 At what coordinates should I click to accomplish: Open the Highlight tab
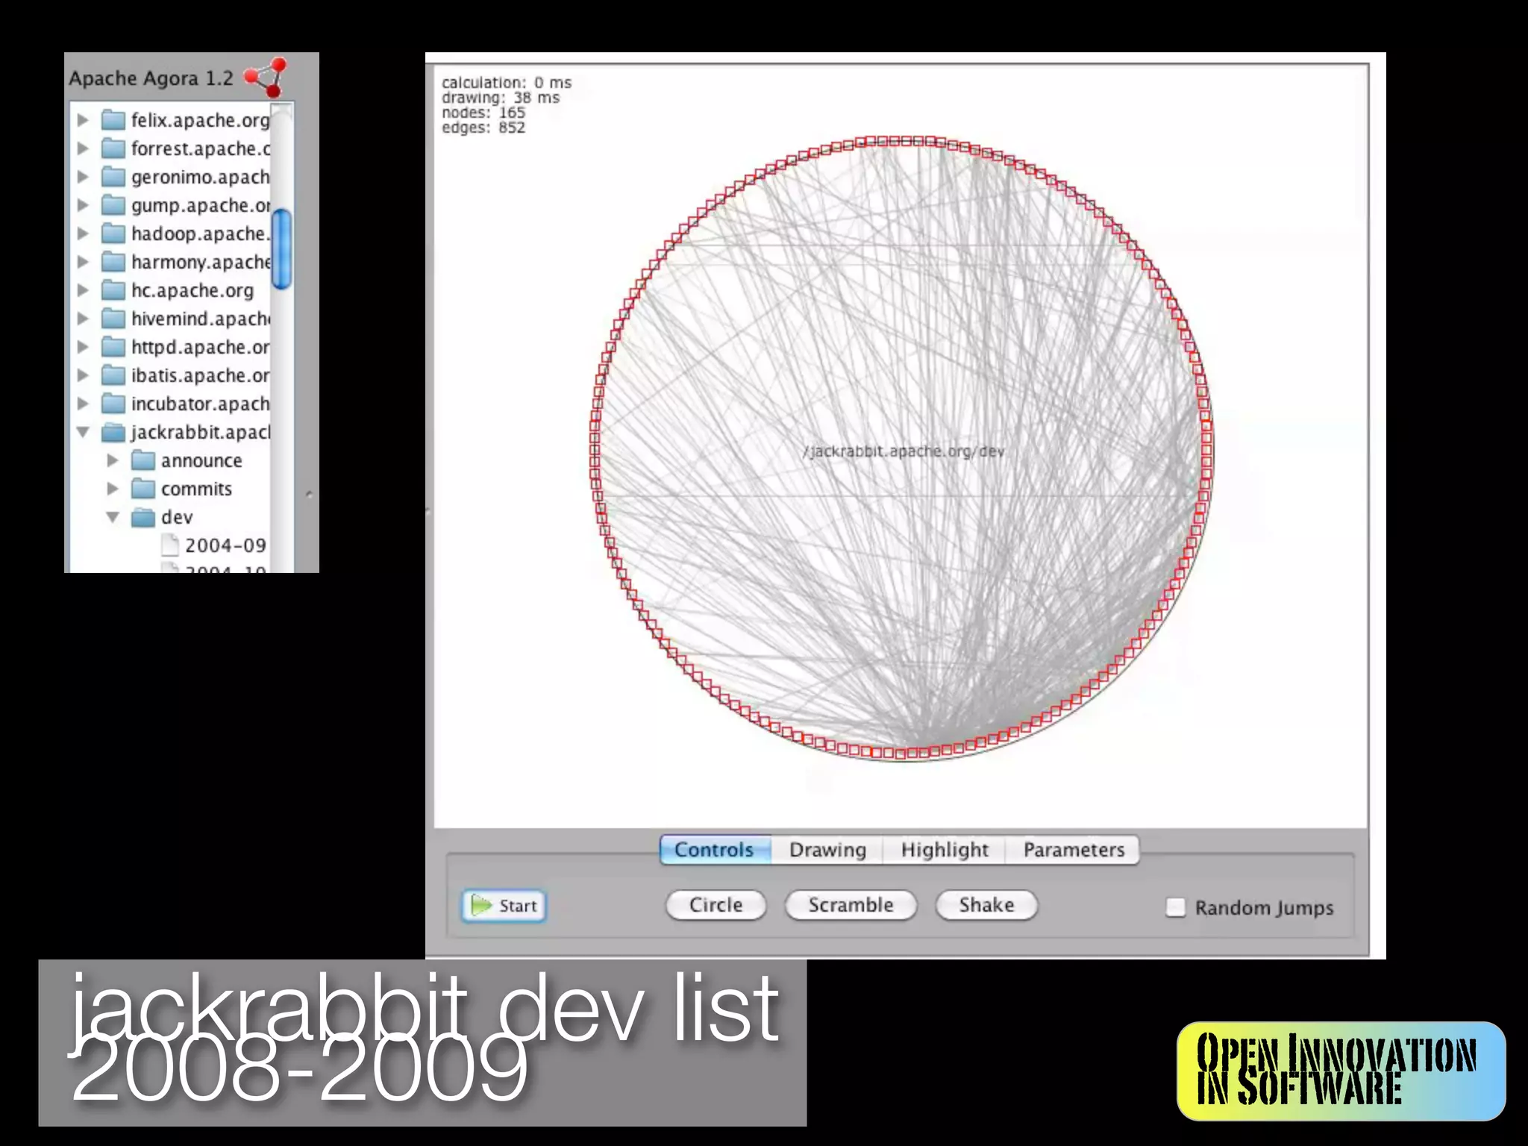pos(945,850)
